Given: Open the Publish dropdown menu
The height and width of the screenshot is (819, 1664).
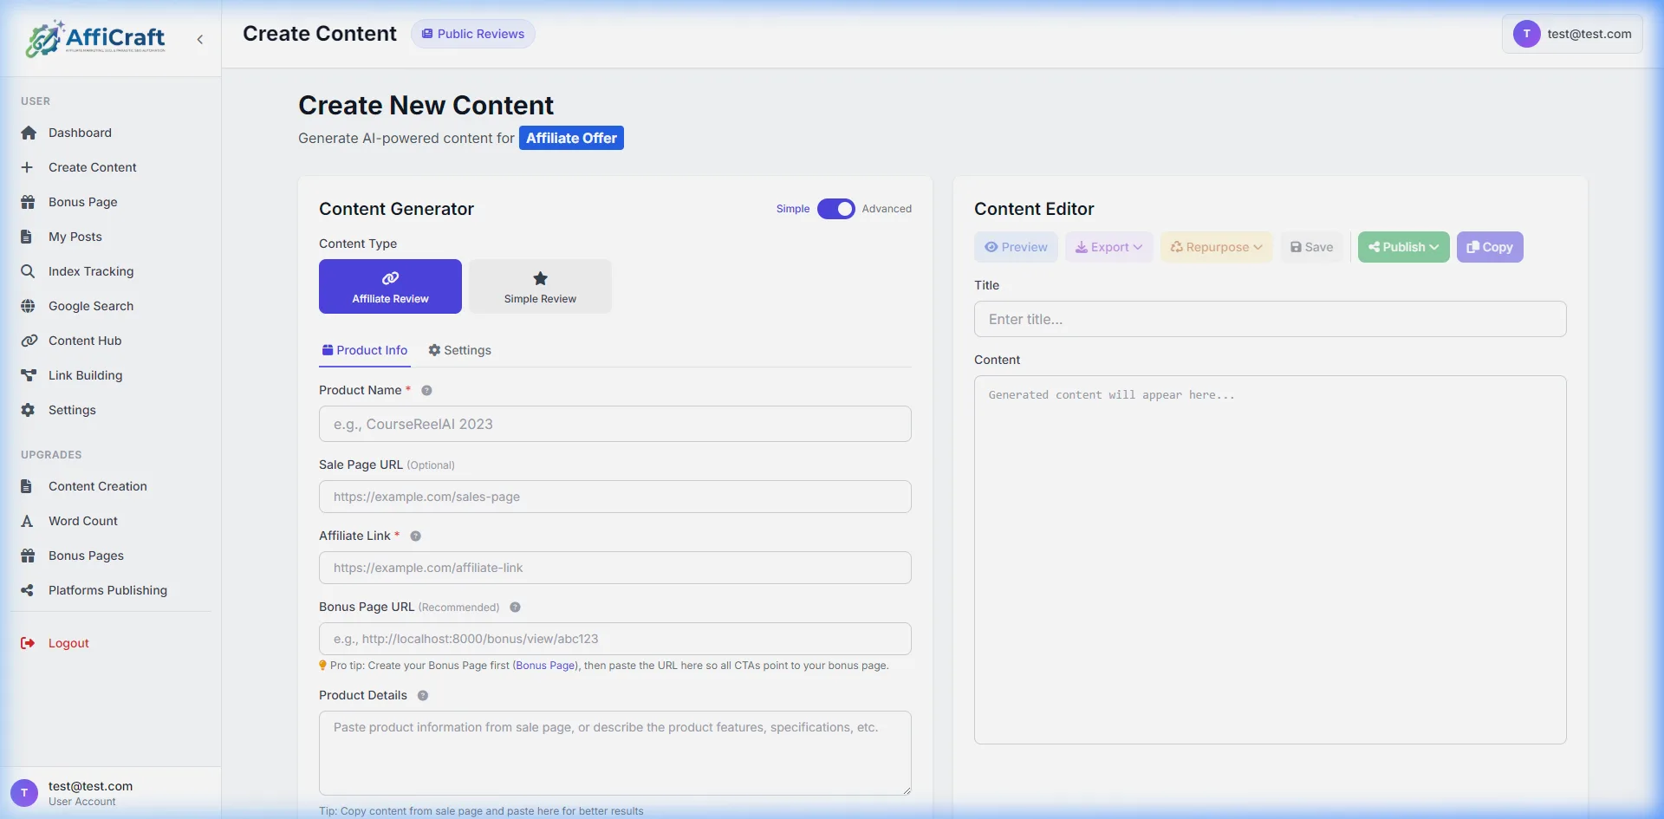Looking at the screenshot, I should tap(1402, 246).
